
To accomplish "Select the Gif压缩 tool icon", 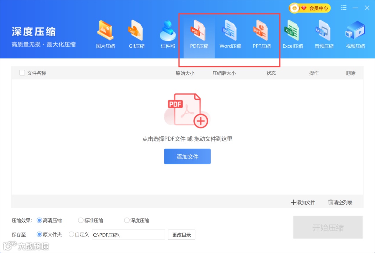I will 136,34.
